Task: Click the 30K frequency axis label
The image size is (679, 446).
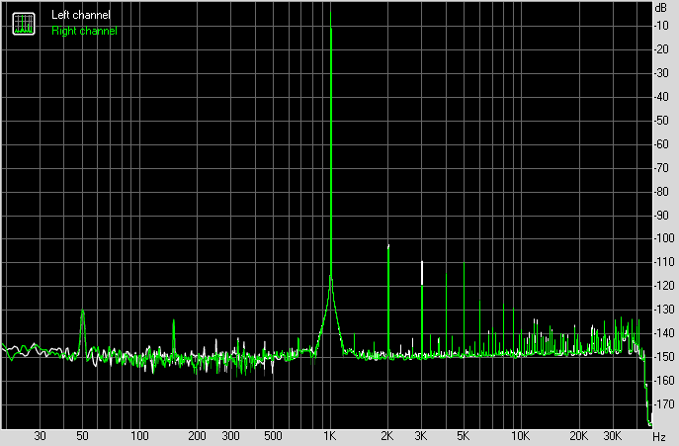Action: tap(613, 435)
